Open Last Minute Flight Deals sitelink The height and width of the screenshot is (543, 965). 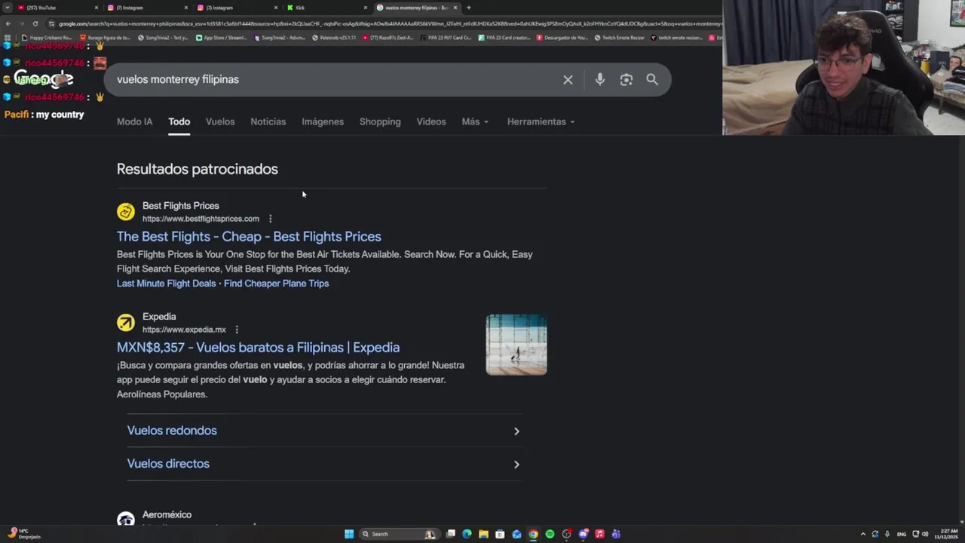166,284
